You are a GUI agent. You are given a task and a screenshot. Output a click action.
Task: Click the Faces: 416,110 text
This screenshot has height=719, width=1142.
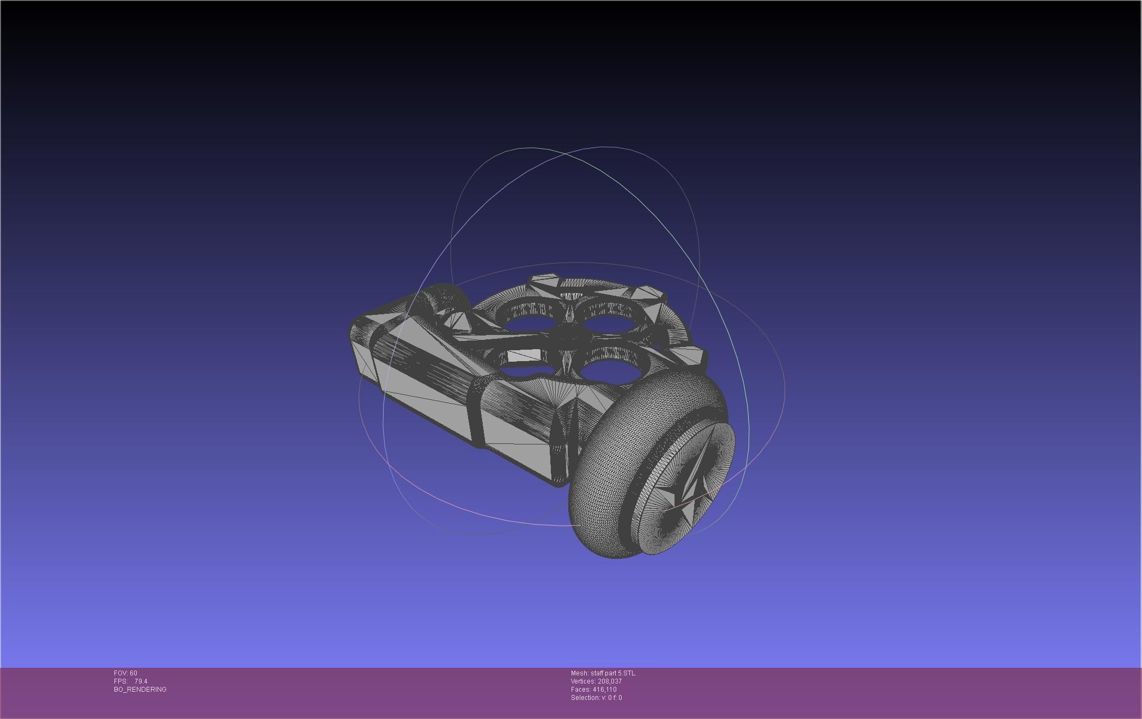(593, 690)
